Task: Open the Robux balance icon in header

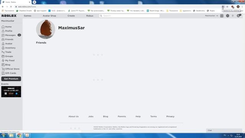Action: pos(227,16)
